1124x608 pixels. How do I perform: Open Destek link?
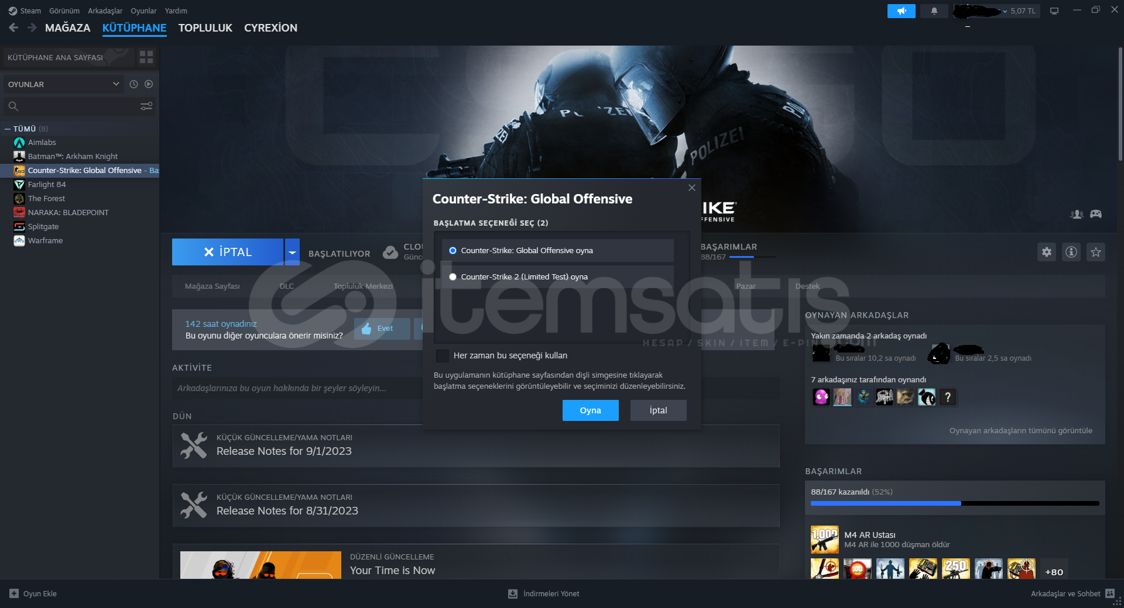[x=807, y=286]
